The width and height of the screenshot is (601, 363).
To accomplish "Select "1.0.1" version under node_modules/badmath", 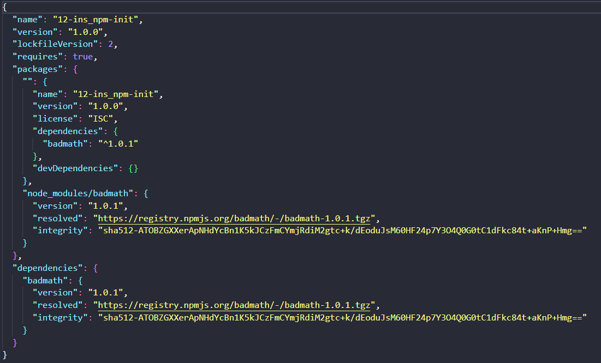I will tap(105, 205).
